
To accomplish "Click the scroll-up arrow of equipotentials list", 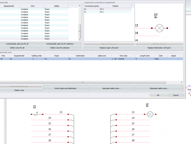I will click(79, 6).
